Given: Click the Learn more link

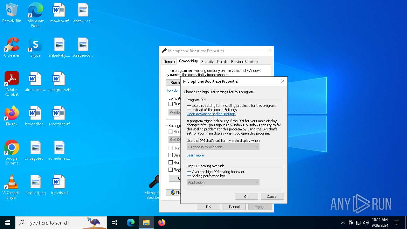Looking at the screenshot, I should [195, 155].
